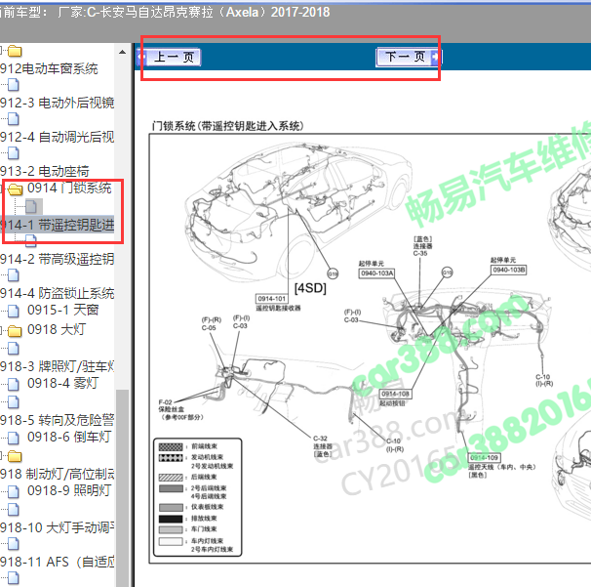Viewport: 591px width, 587px height.
Task: Select 918-10 大灯手动调 entry
Action: point(57,527)
